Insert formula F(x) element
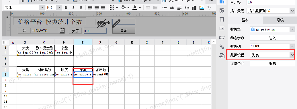The width and height of the screenshot is (297, 109). click(187, 8)
